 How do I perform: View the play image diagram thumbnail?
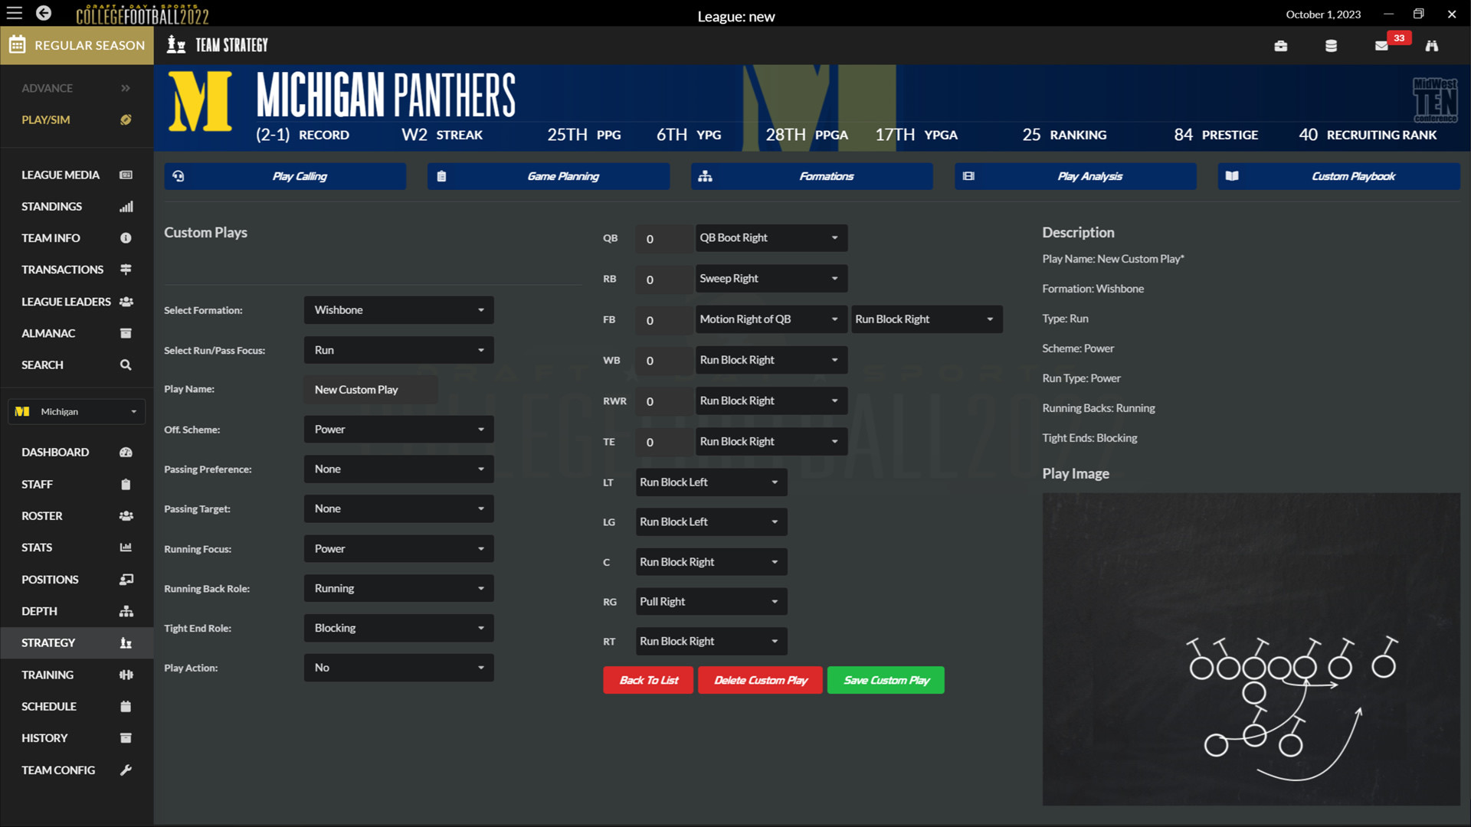(x=1251, y=649)
